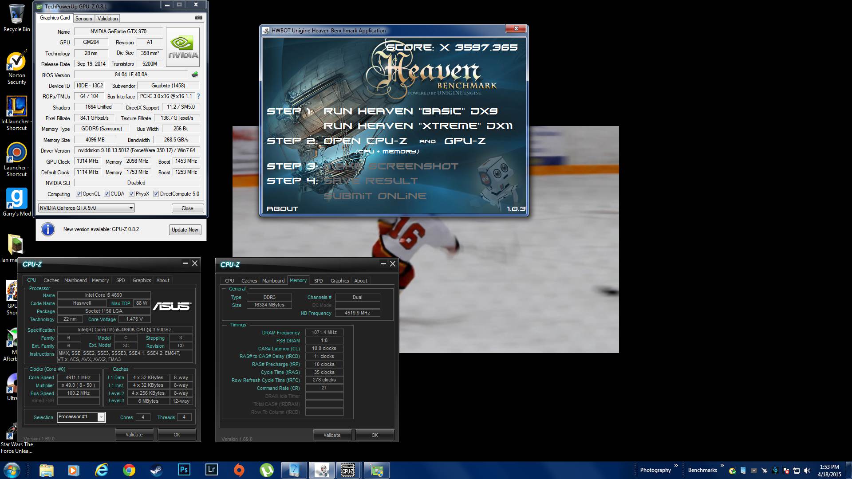852x479 pixels.
Task: Launch uTorrent from the taskbar
Action: 267,470
